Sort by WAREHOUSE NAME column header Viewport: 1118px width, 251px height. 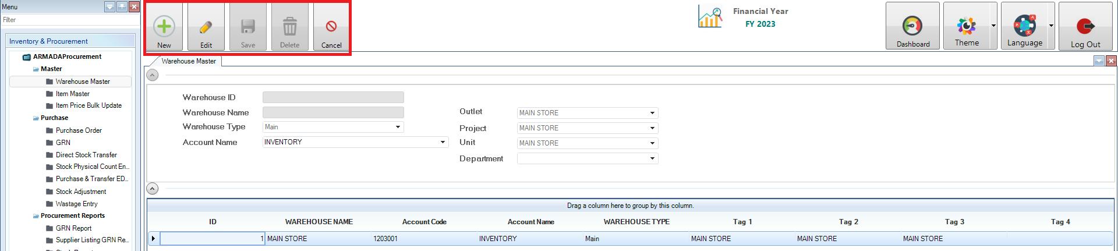[319, 222]
